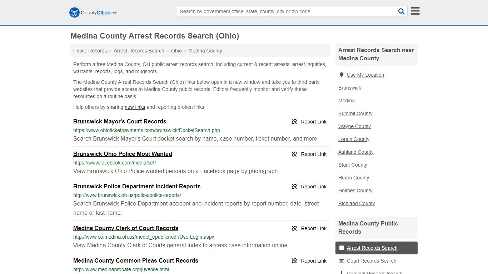Click the broken-link icon for Brunswick Mayor's Court Records
This screenshot has height=274, width=488.
[x=294, y=122]
